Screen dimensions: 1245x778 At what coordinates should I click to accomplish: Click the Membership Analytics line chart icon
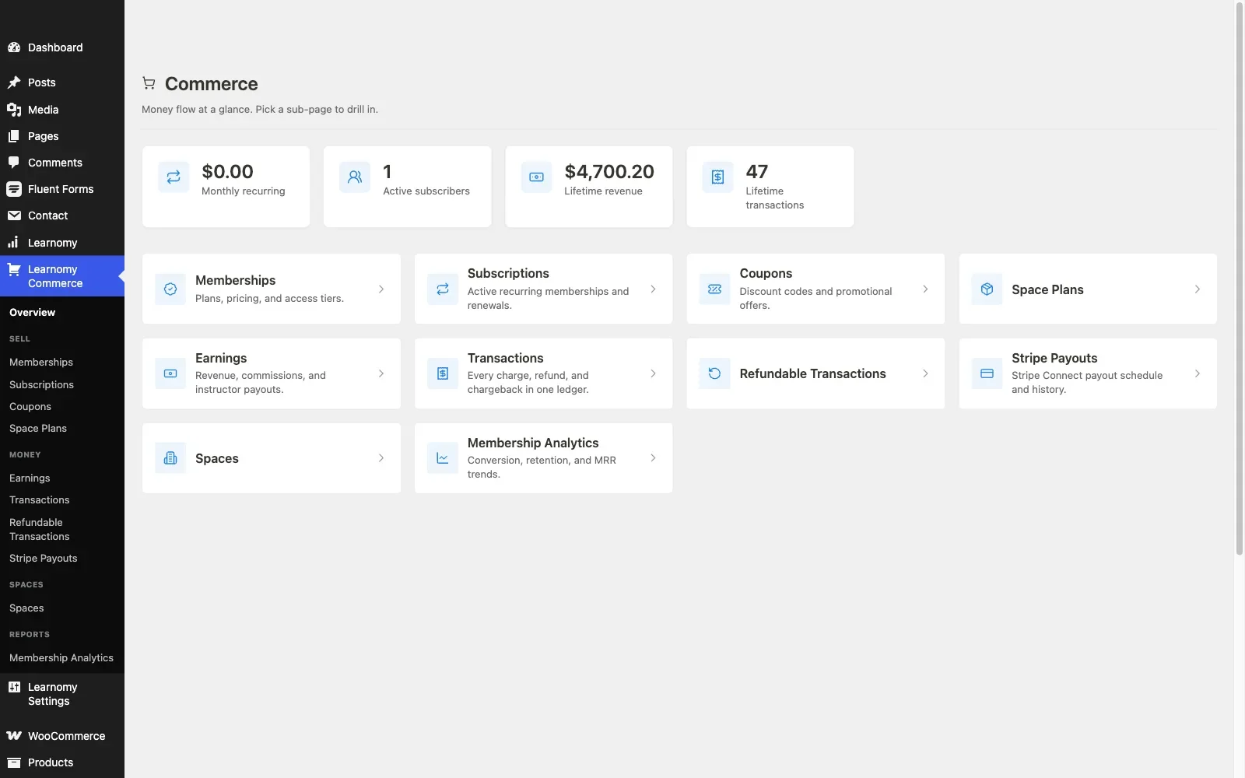click(443, 458)
